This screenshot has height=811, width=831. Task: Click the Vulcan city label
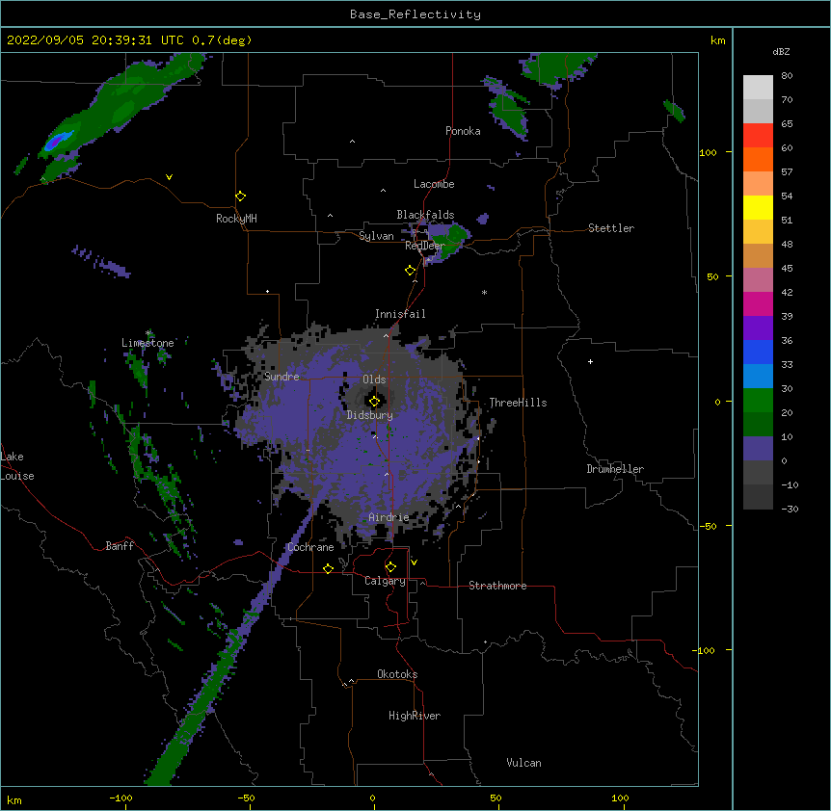tap(523, 763)
